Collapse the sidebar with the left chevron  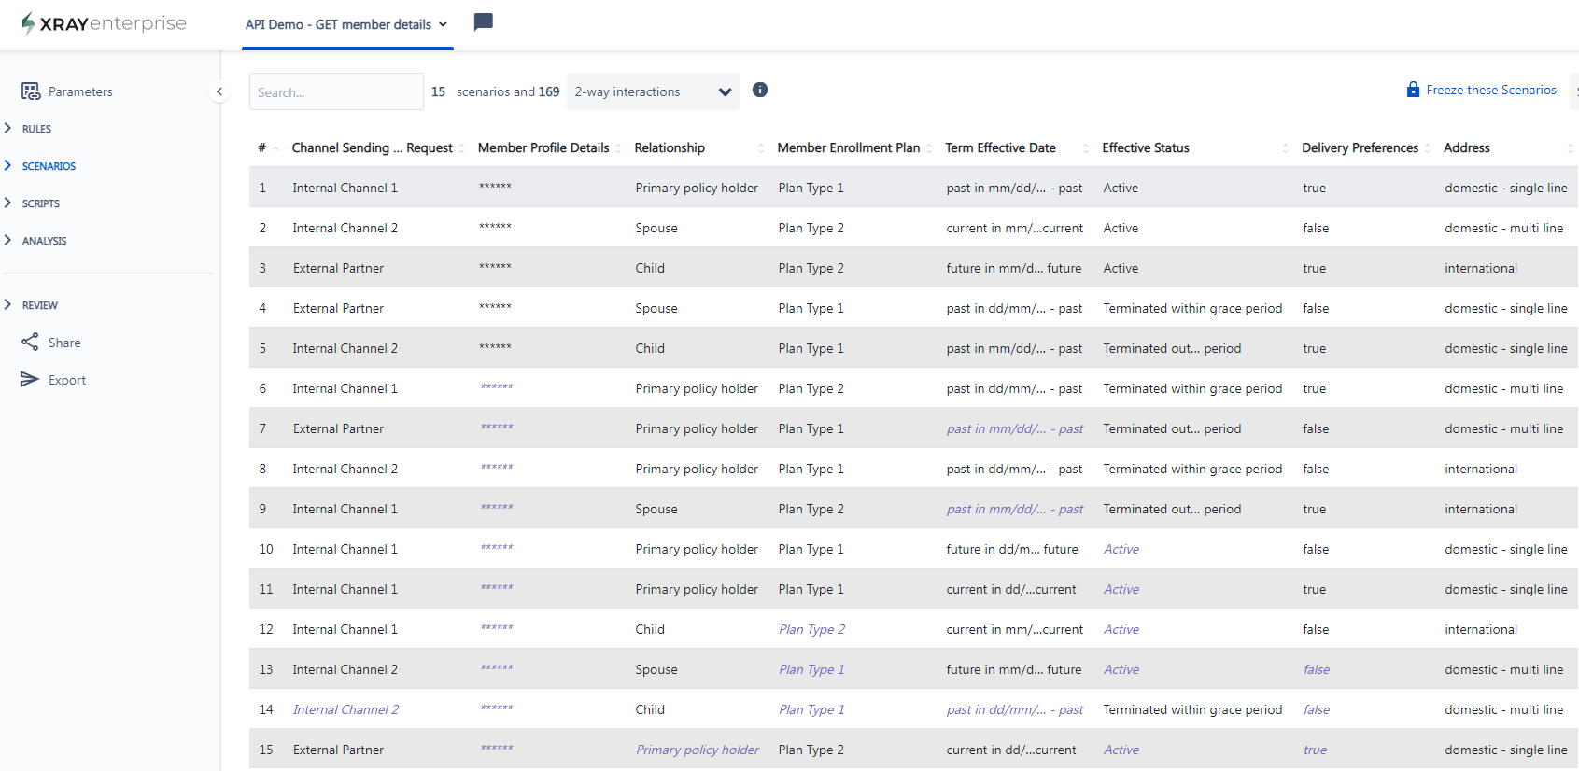(x=219, y=91)
